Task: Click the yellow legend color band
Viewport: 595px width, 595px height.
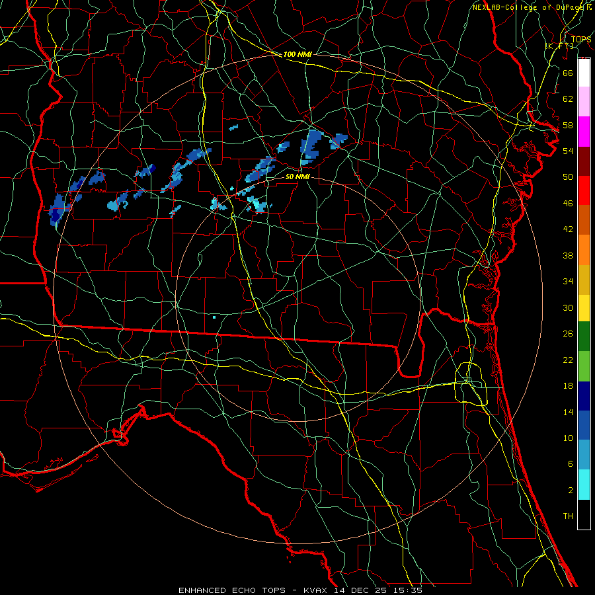Action: 584,308
